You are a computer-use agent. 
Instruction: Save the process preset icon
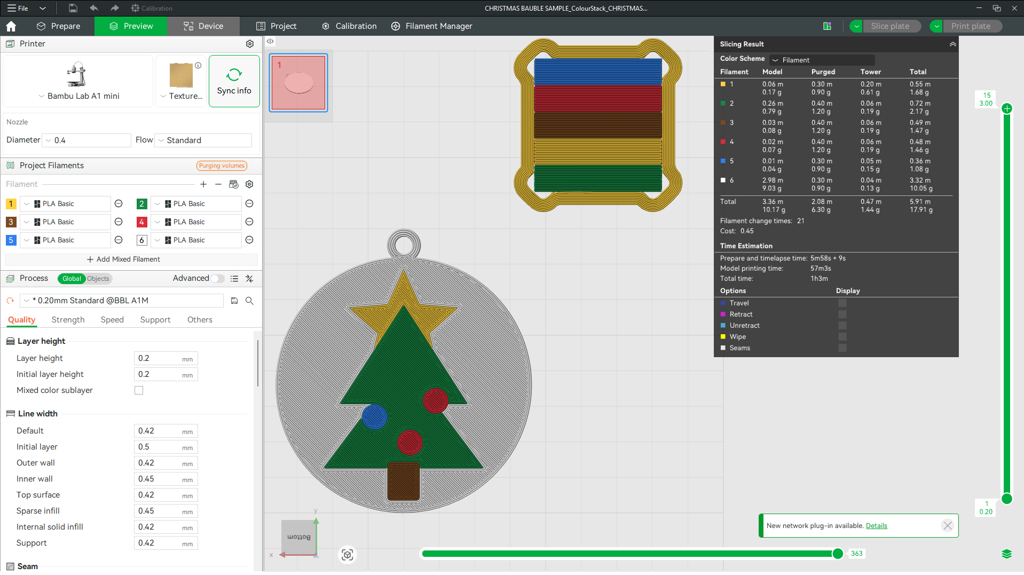click(234, 301)
